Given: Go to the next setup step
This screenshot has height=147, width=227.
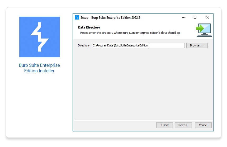Looking at the screenshot, I should point(183,125).
